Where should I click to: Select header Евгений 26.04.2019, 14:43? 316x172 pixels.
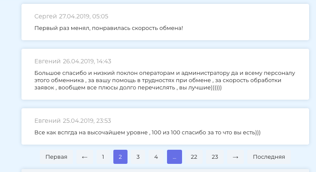click(x=73, y=61)
